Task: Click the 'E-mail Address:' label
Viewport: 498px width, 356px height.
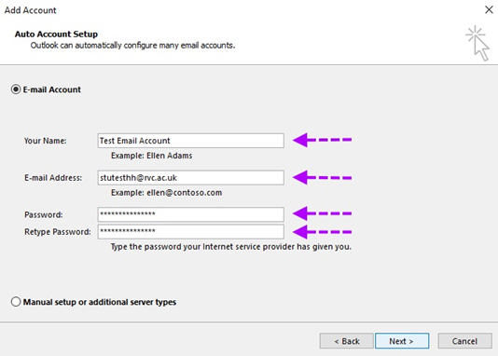Action: (53, 178)
